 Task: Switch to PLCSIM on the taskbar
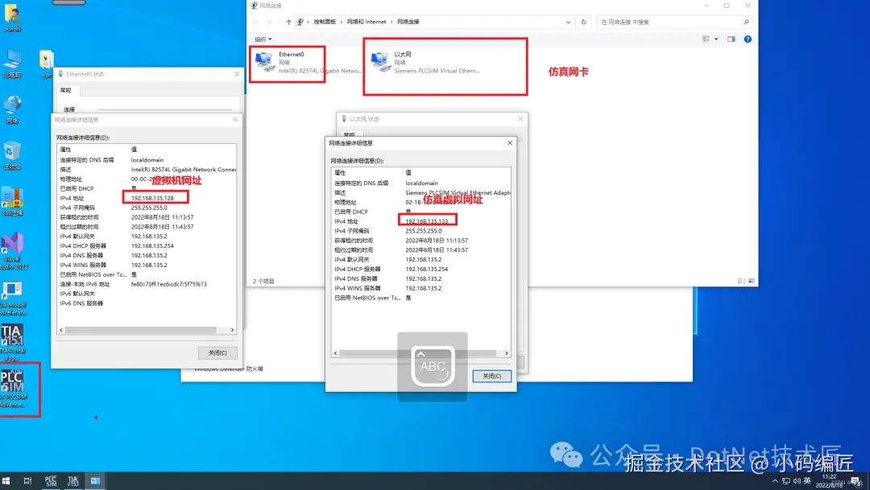(x=51, y=480)
